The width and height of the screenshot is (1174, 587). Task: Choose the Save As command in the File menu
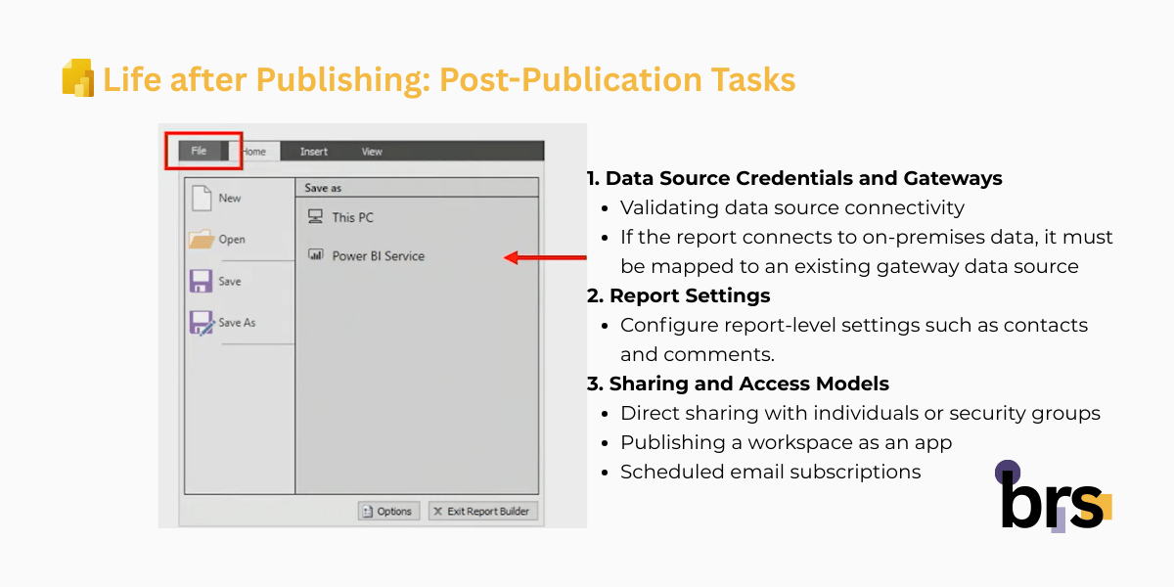click(235, 323)
